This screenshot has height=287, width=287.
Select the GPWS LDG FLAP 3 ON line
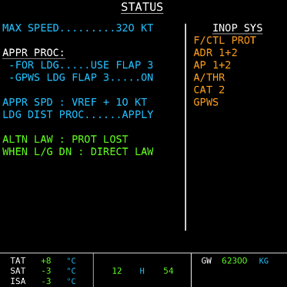point(81,78)
